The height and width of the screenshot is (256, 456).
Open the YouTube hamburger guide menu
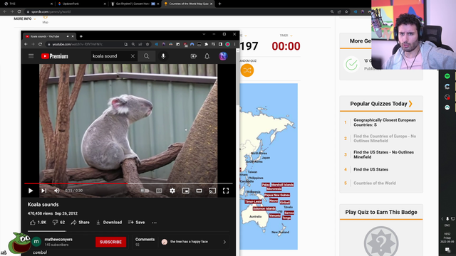pos(31,56)
